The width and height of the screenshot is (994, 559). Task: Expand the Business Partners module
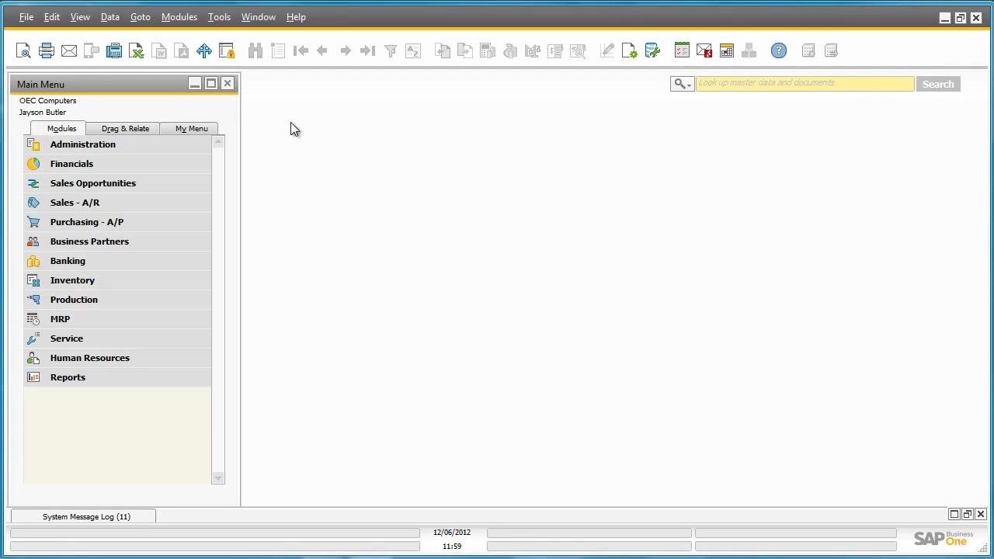coord(117,241)
